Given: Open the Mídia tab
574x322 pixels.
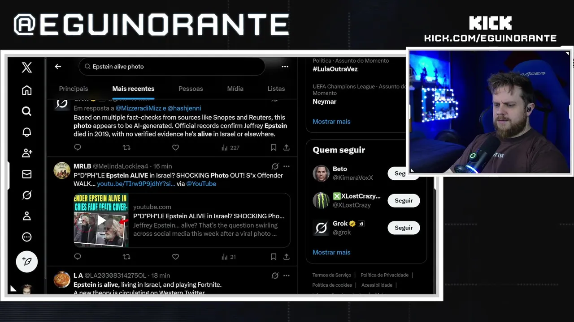Looking at the screenshot, I should 235,89.
